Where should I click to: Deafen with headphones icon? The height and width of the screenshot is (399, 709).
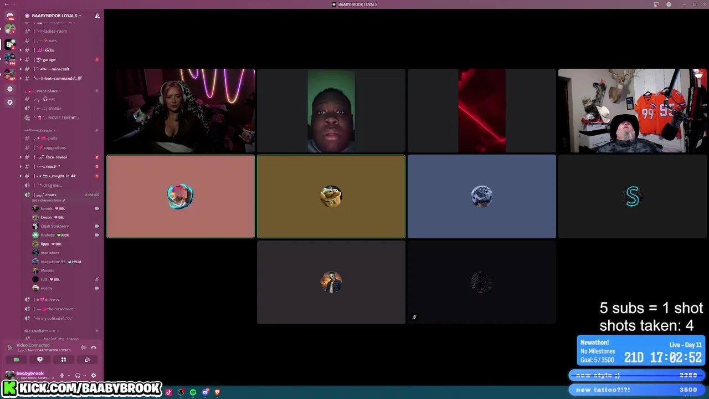[x=78, y=375]
